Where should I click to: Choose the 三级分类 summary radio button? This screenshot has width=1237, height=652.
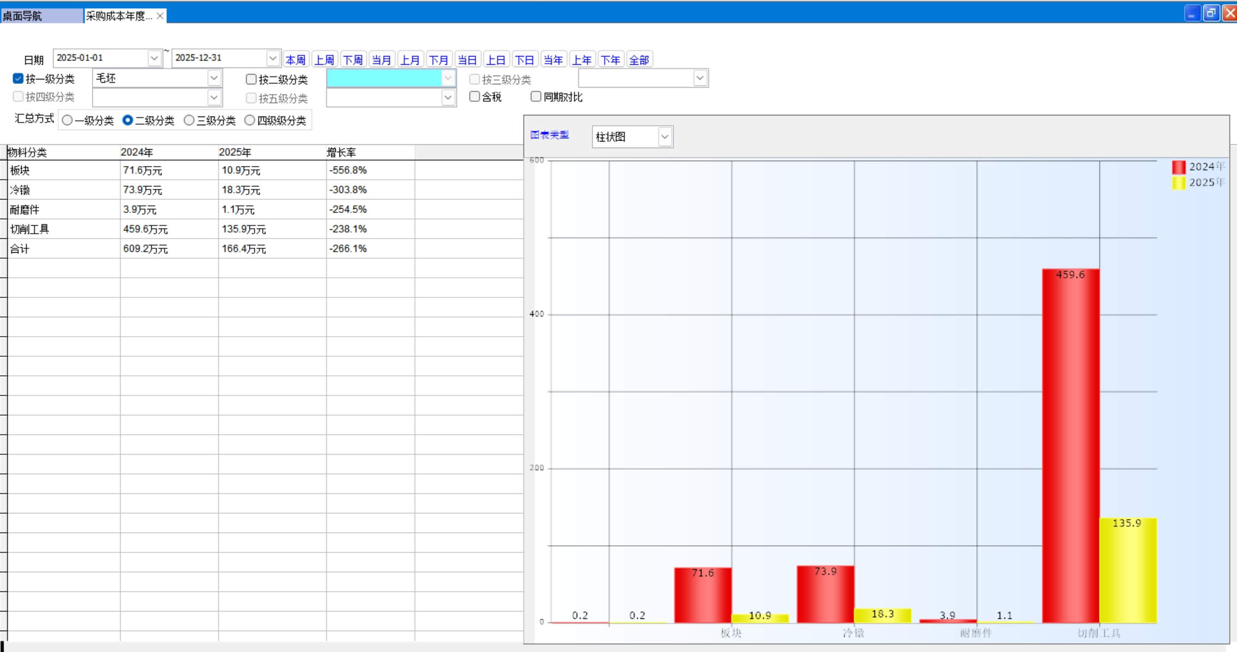point(189,120)
